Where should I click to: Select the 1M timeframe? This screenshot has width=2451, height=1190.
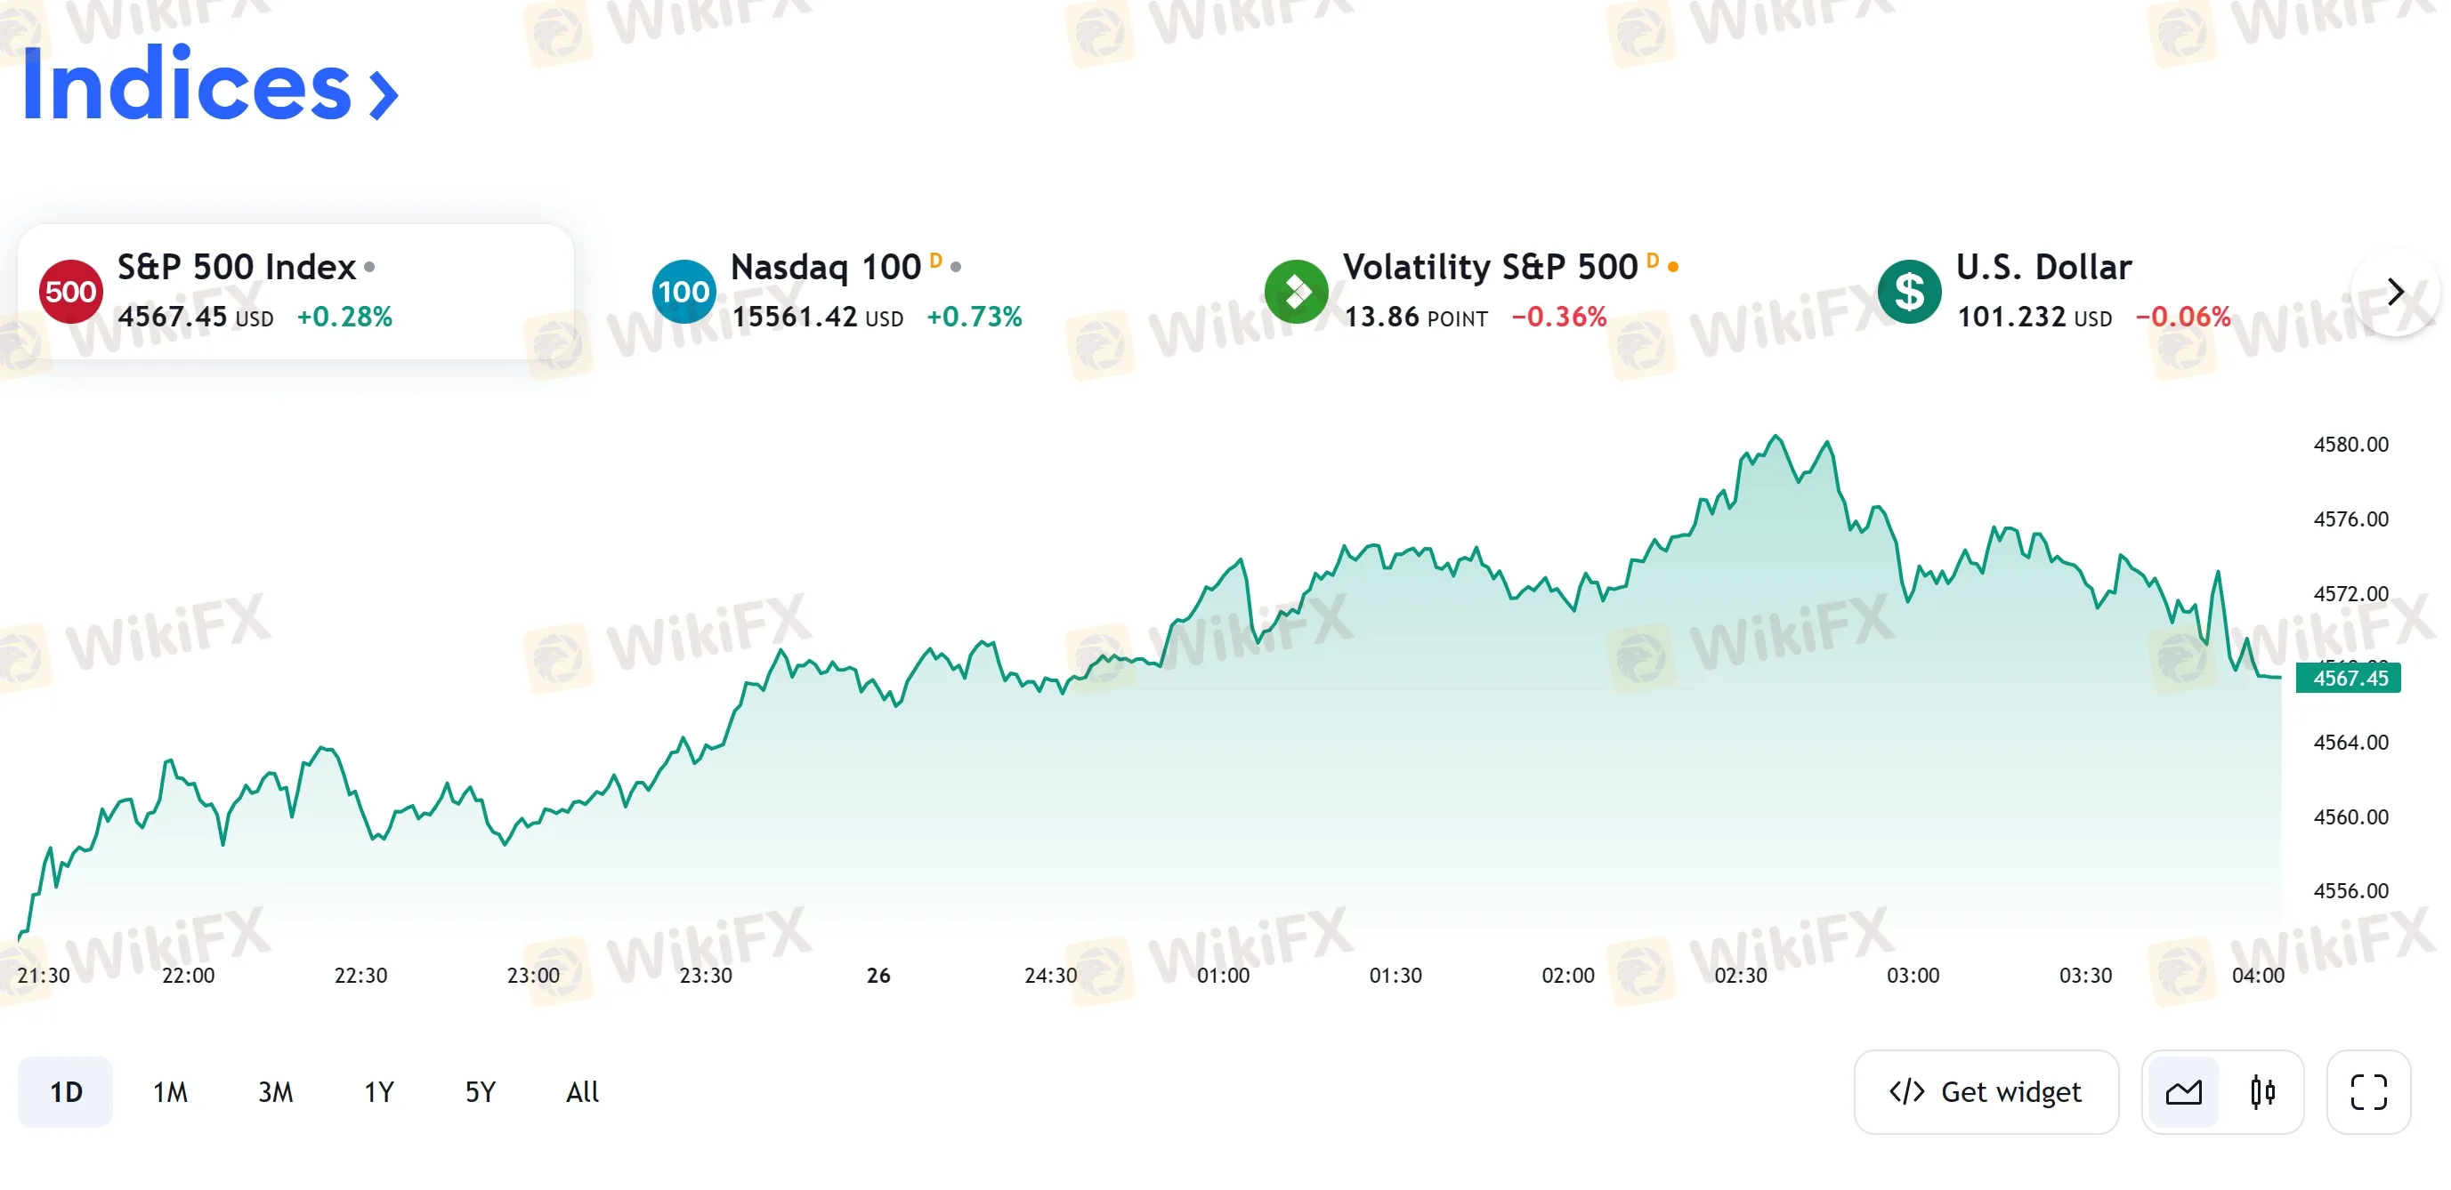pyautogui.click(x=170, y=1091)
